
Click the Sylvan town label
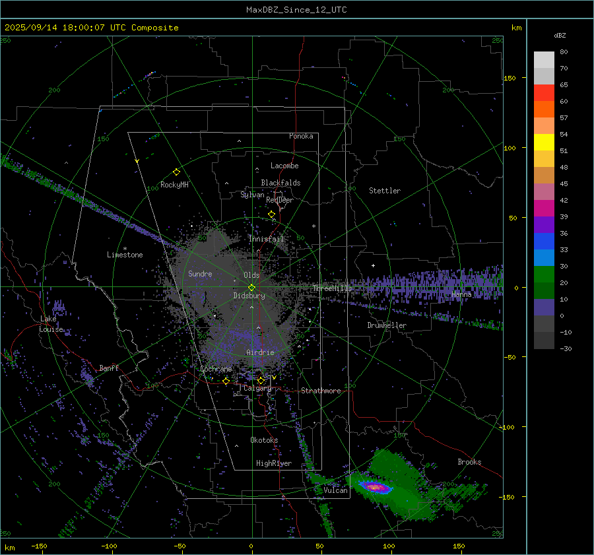(x=252, y=195)
